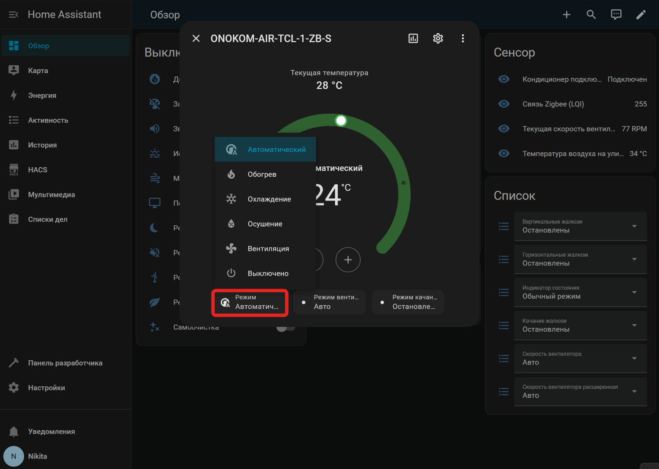Open Активность in the sidebar
Image resolution: width=659 pixels, height=469 pixels.
click(65, 120)
